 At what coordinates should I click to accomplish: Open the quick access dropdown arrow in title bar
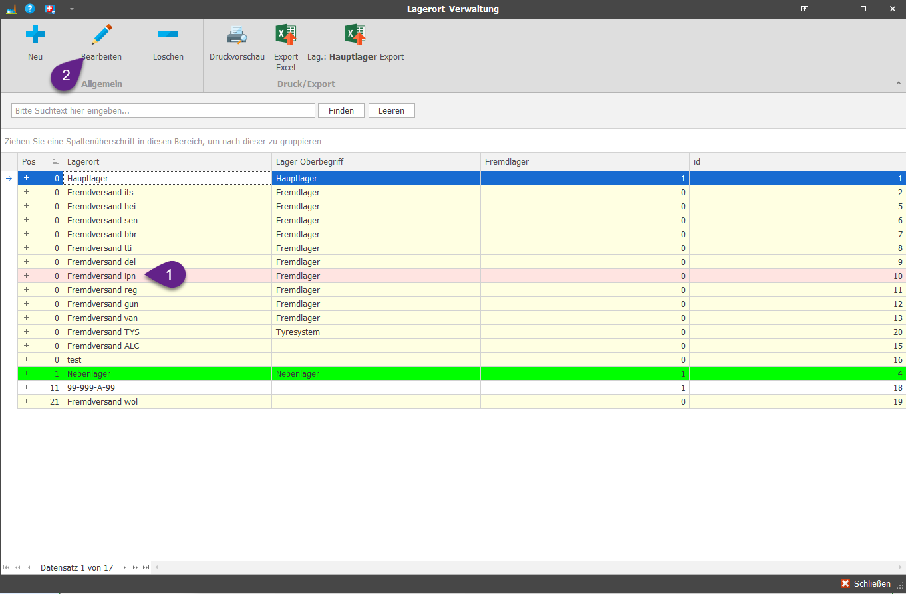[x=71, y=9]
